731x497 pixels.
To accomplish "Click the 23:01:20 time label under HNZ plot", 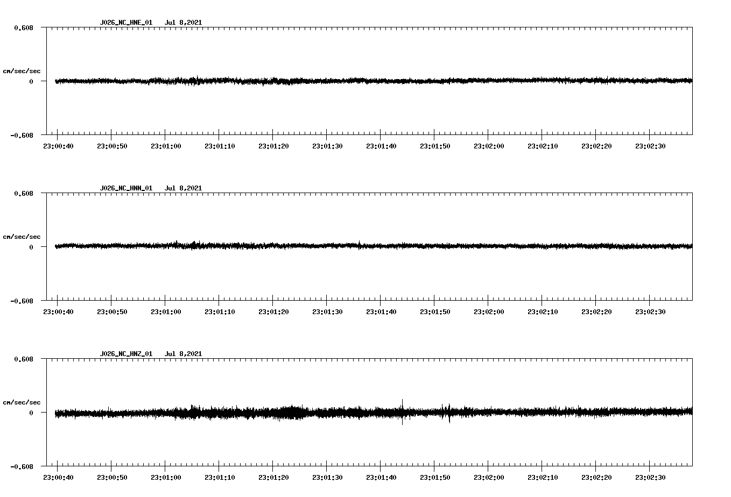I will [273, 478].
